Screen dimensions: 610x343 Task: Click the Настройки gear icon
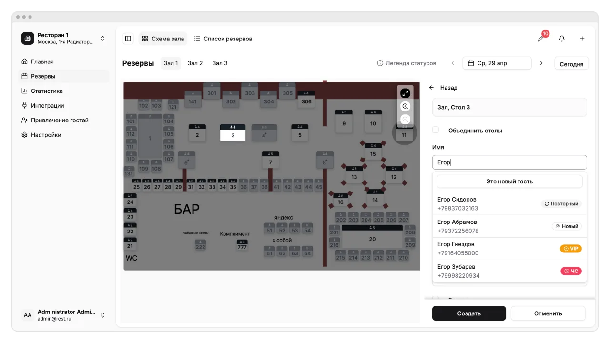click(24, 135)
